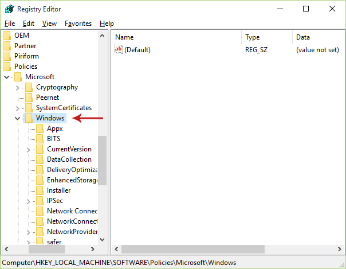Screen dimensions: 346x269
Task: Select the Piriform folder icon
Action: (7, 56)
